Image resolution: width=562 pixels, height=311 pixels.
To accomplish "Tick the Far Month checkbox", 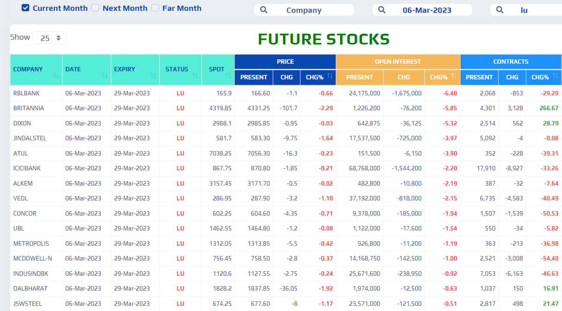I will point(155,8).
